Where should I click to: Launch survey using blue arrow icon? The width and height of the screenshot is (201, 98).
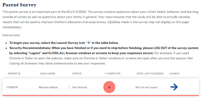tap(174, 87)
